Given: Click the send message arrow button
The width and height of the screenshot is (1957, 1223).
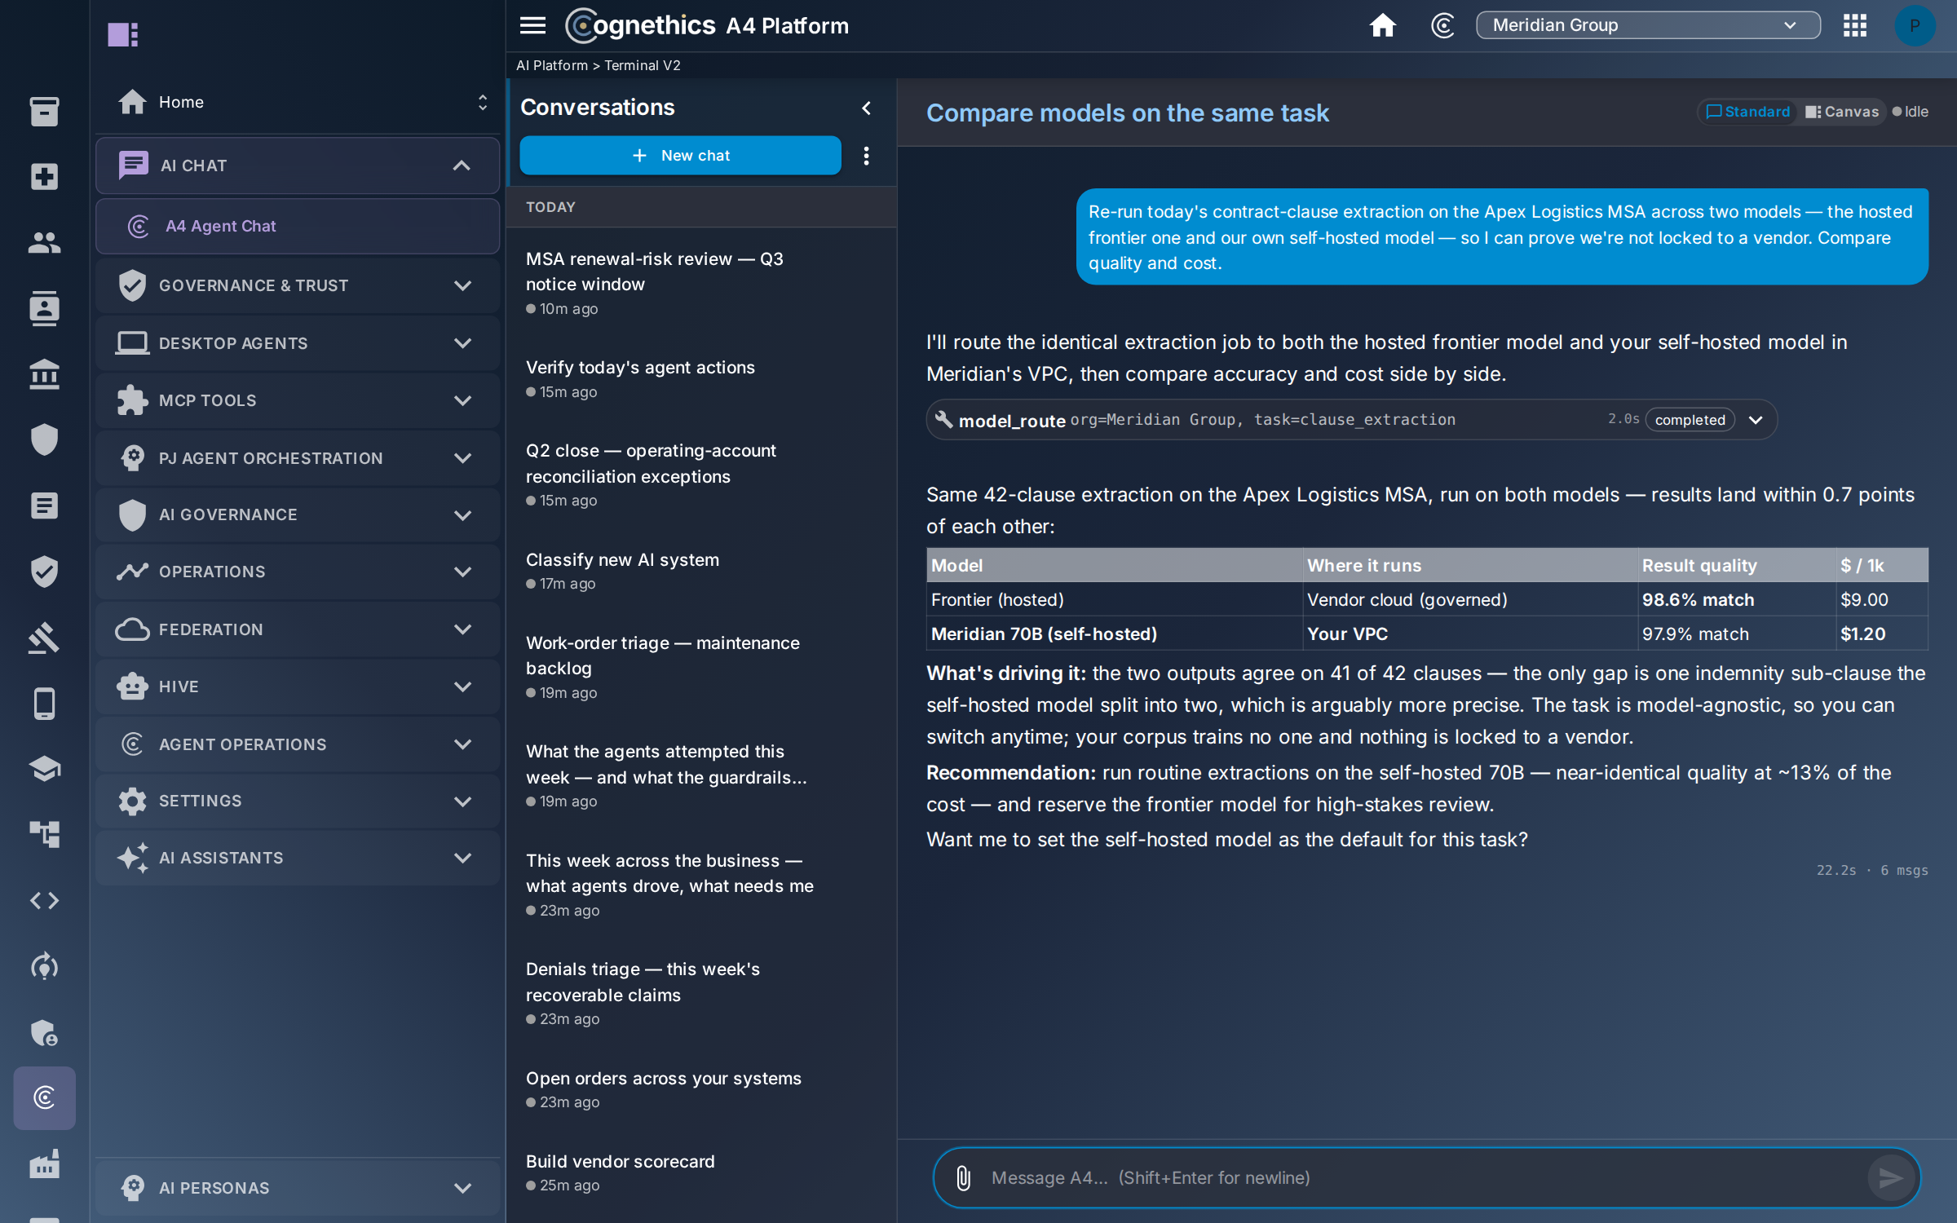Looking at the screenshot, I should pyautogui.click(x=1890, y=1177).
